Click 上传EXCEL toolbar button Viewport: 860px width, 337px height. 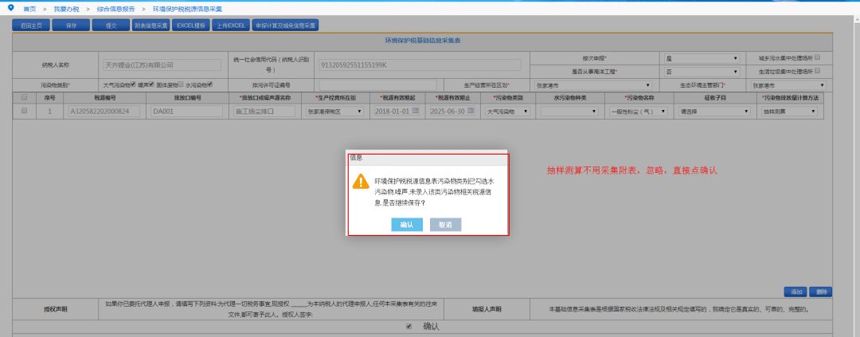click(230, 25)
